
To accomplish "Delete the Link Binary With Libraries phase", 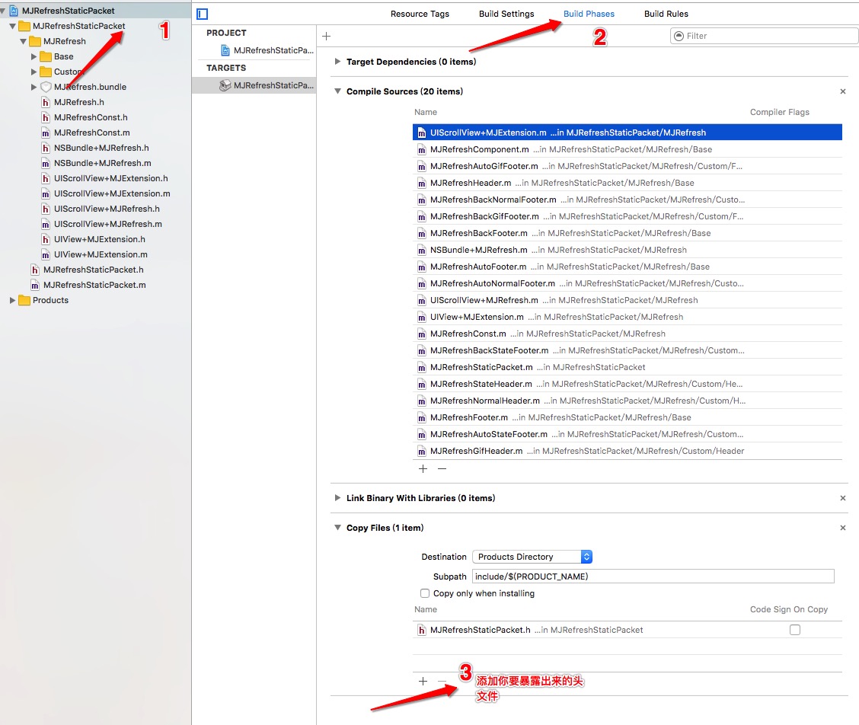I will pos(842,498).
